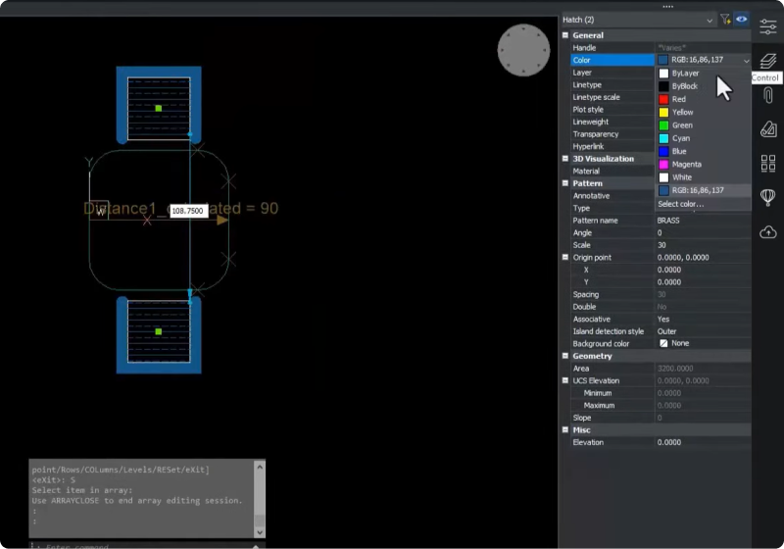Collapse the Pattern section
Screen dimensions: 784x549
[x=565, y=183]
